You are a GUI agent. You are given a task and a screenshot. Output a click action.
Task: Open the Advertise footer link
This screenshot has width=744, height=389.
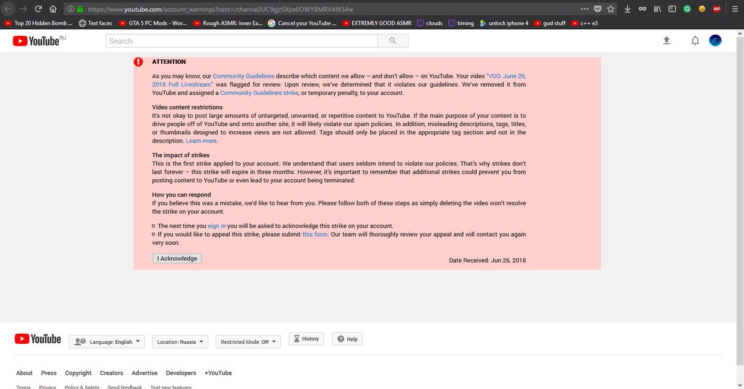pyautogui.click(x=144, y=373)
